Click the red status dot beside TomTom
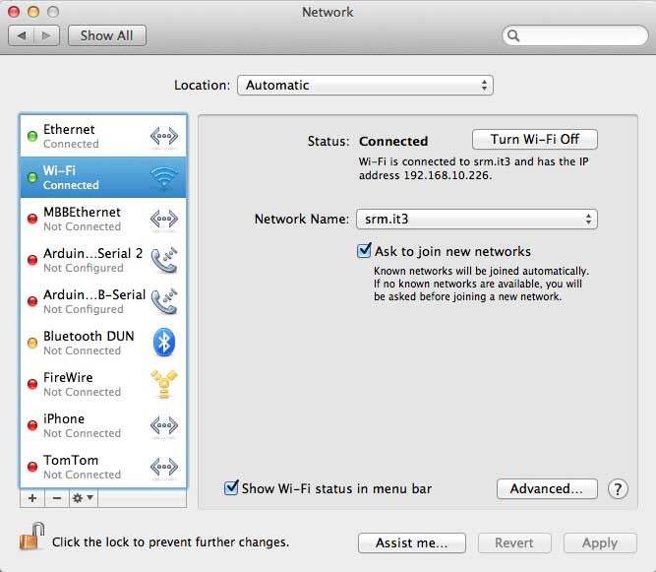This screenshot has height=572, width=656. pos(32,467)
